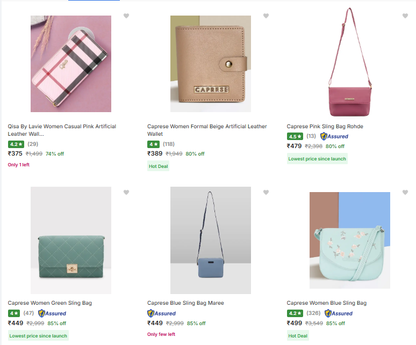
Task: Click the green quilted sling bag image
Action: click(71, 240)
